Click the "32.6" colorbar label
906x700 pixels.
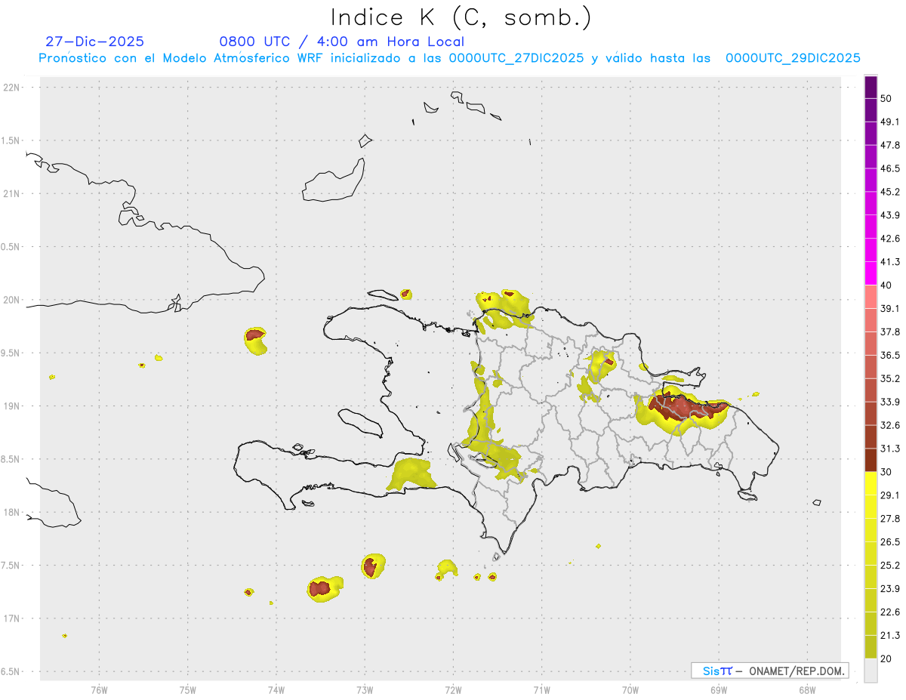tap(890, 425)
